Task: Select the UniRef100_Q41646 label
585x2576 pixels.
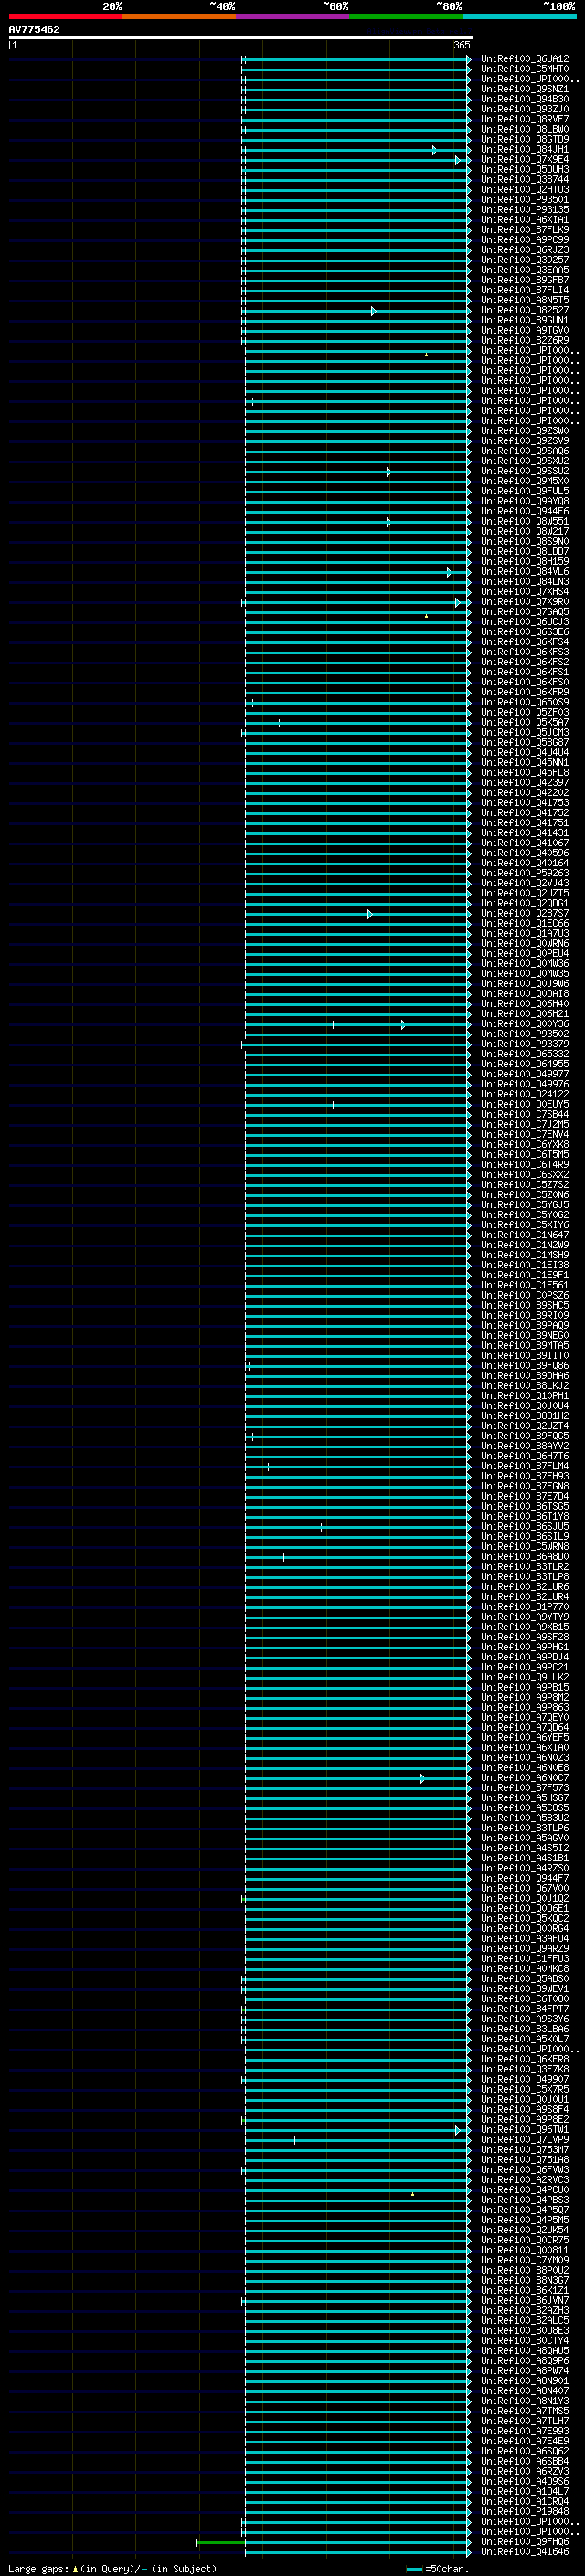Action: click(x=525, y=2551)
